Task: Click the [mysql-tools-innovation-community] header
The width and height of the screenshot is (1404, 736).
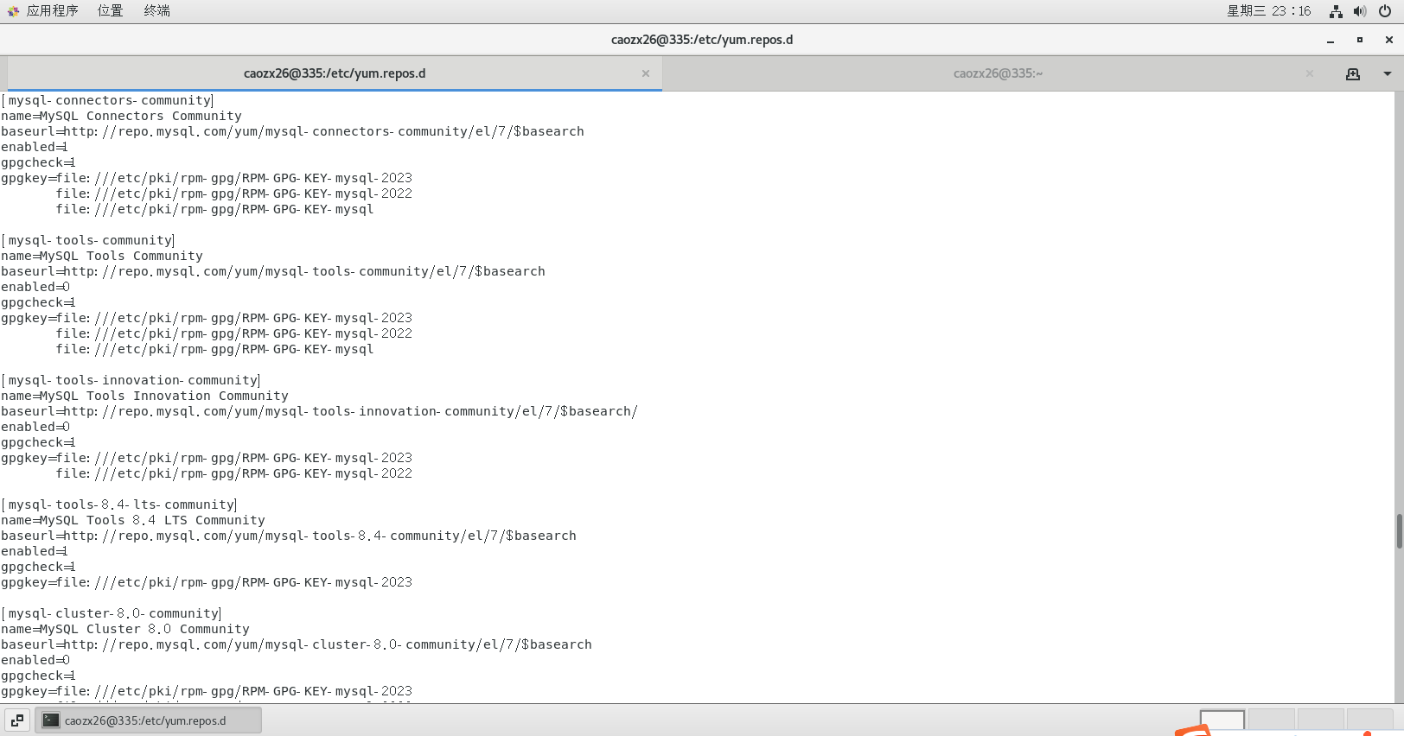Action: click(131, 380)
